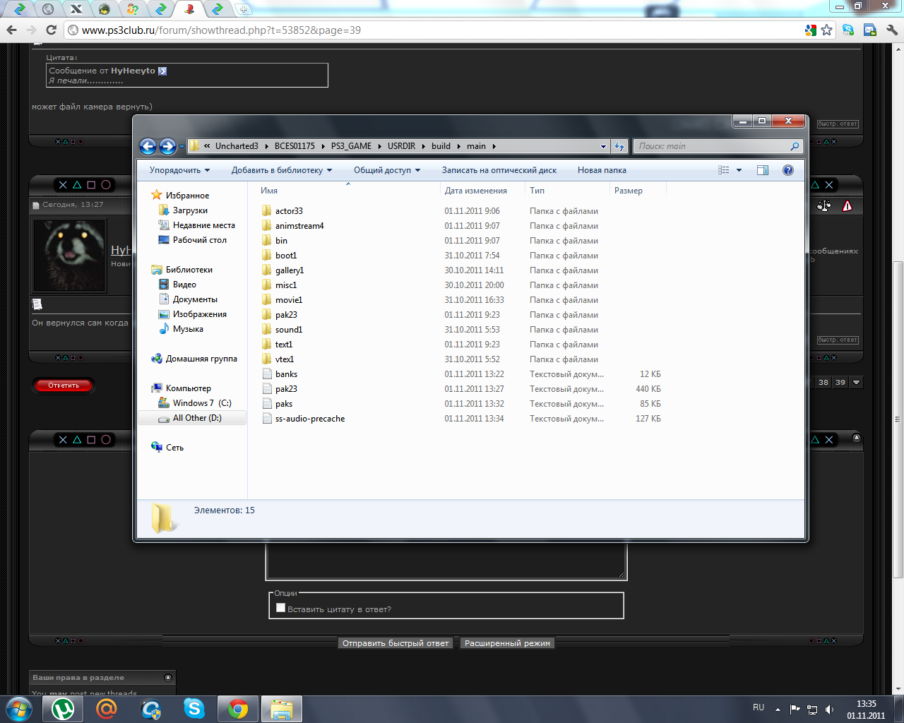The width and height of the screenshot is (904, 723).
Task: Select 'Загрузки' in navigation pane
Action: click(190, 210)
